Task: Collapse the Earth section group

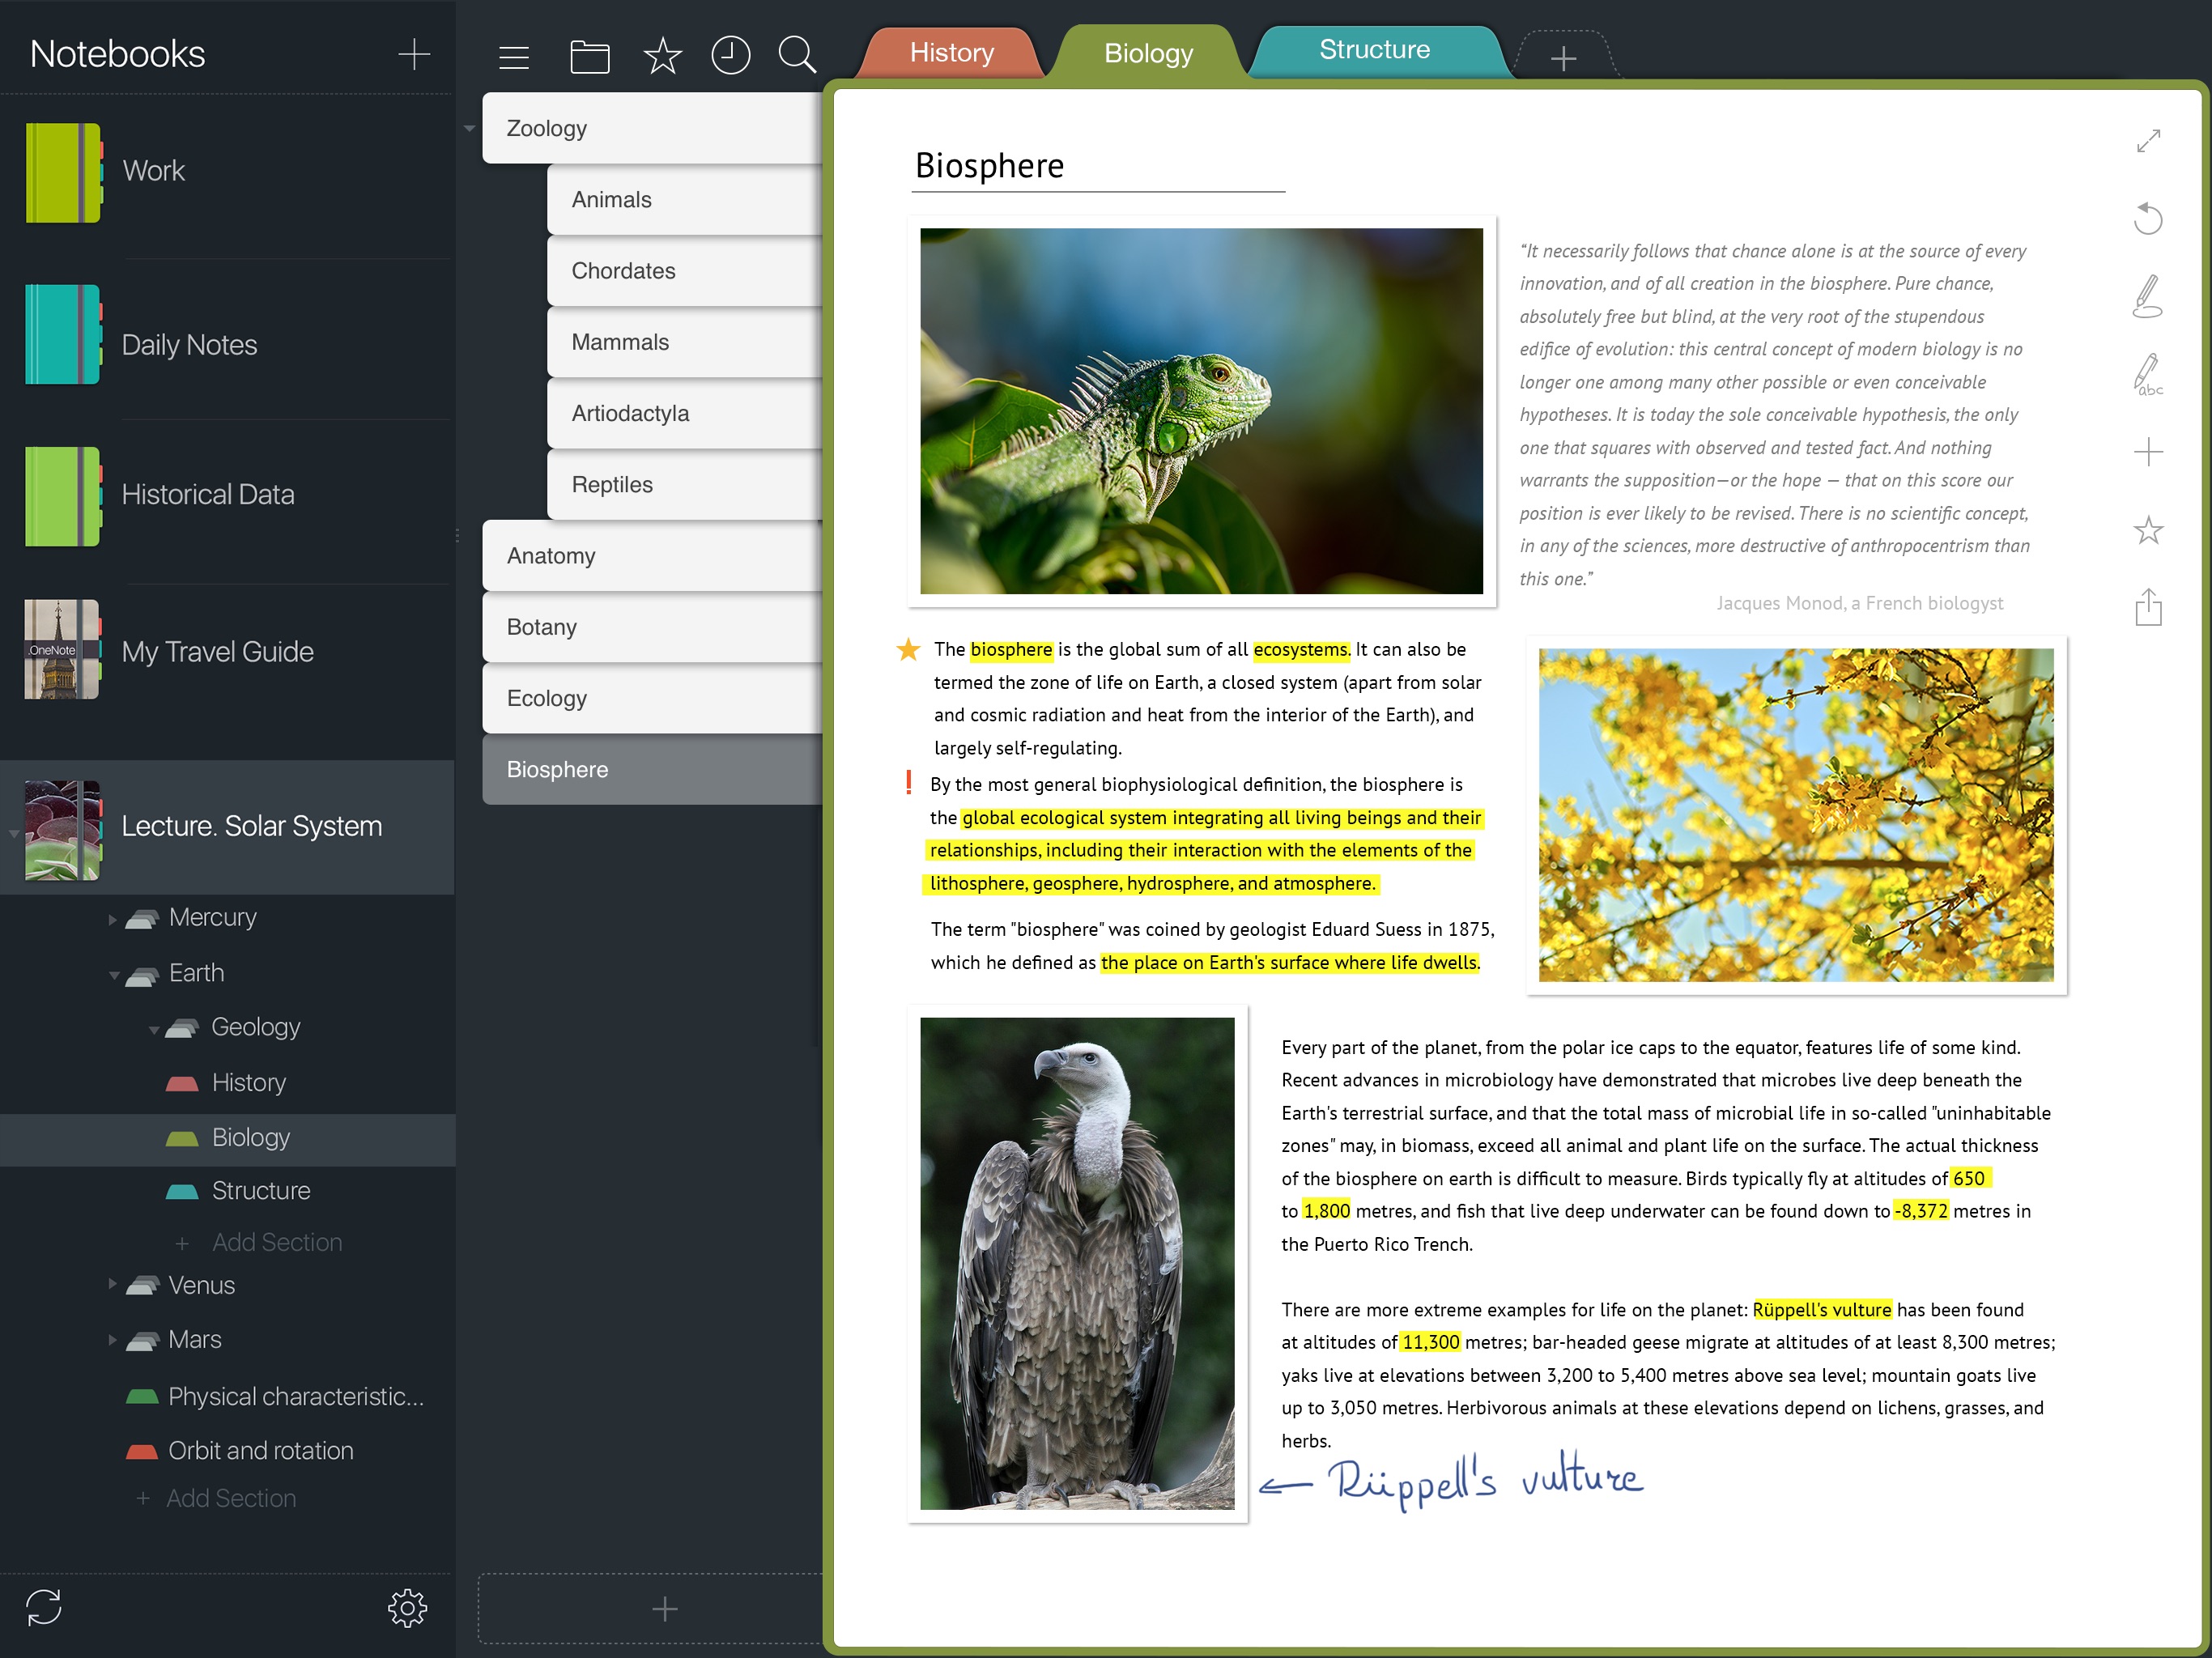Action: point(114,975)
